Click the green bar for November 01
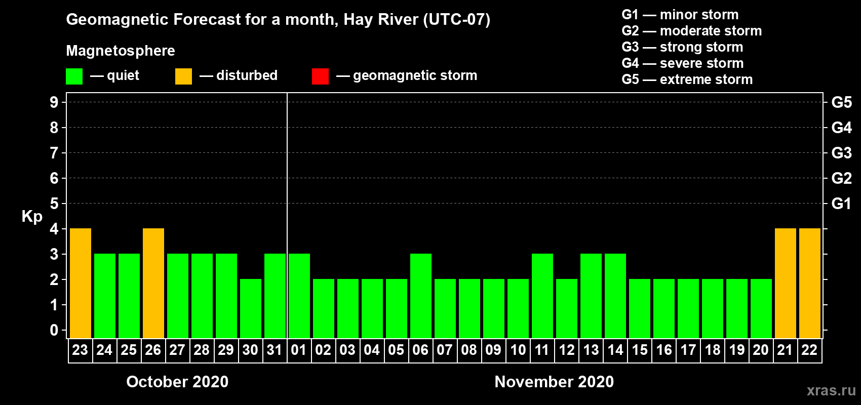Viewport: 861px width, 405px height. click(299, 296)
